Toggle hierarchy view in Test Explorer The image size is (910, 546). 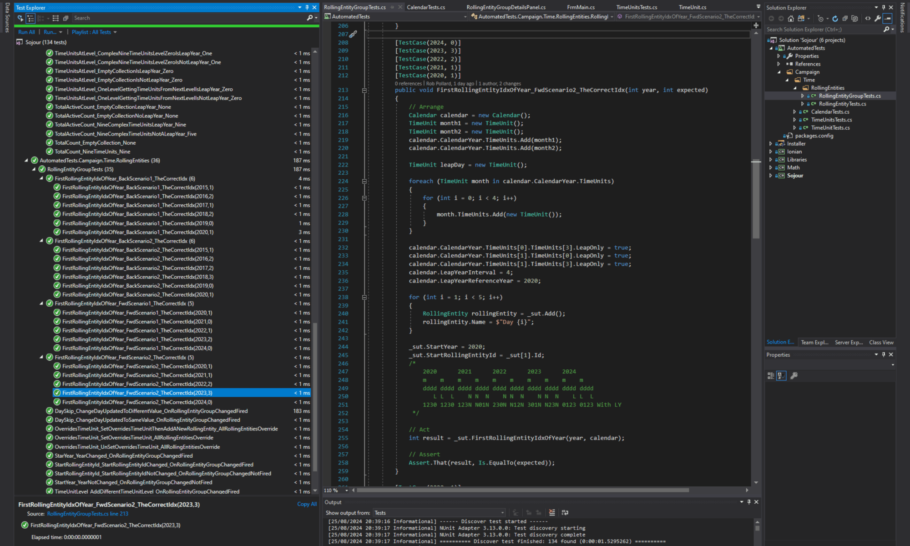point(30,18)
